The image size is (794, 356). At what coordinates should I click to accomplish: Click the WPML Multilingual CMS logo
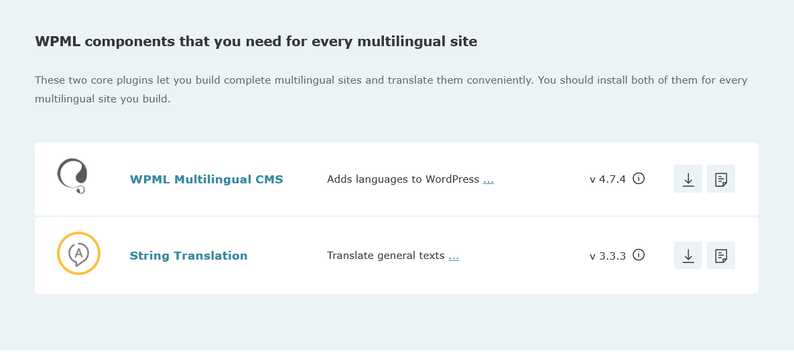point(72,176)
